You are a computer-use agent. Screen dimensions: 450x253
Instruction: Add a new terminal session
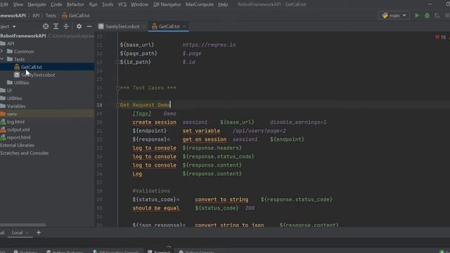39,233
